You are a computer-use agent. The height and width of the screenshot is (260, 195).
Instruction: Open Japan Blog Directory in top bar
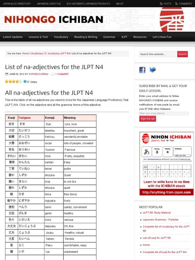click(x=17, y=4)
